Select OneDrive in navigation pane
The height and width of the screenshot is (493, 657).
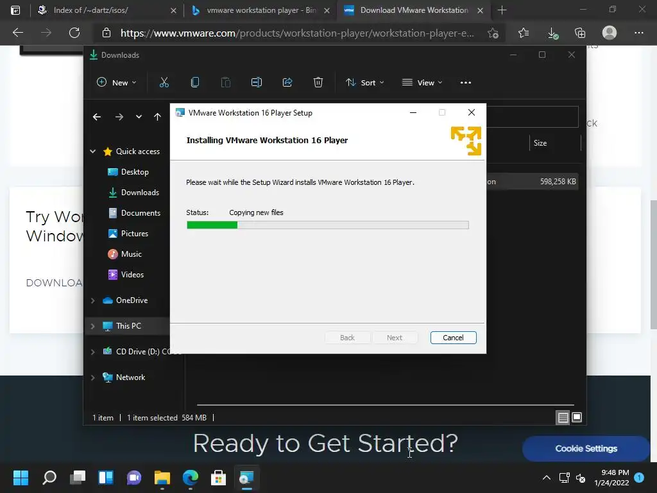(x=125, y=300)
